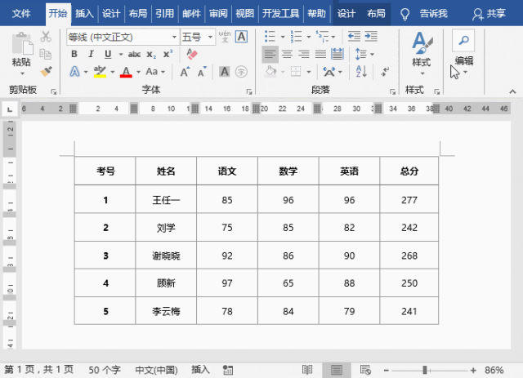Click the 86% zoom level
523x378 pixels.
click(x=494, y=370)
